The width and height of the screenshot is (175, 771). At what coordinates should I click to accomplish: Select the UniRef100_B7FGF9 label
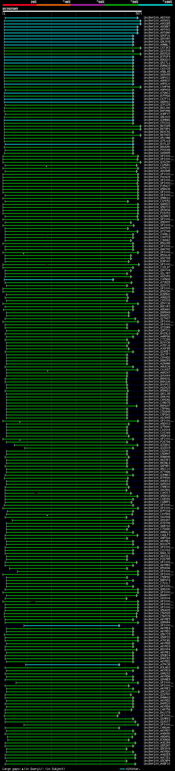coord(157,57)
